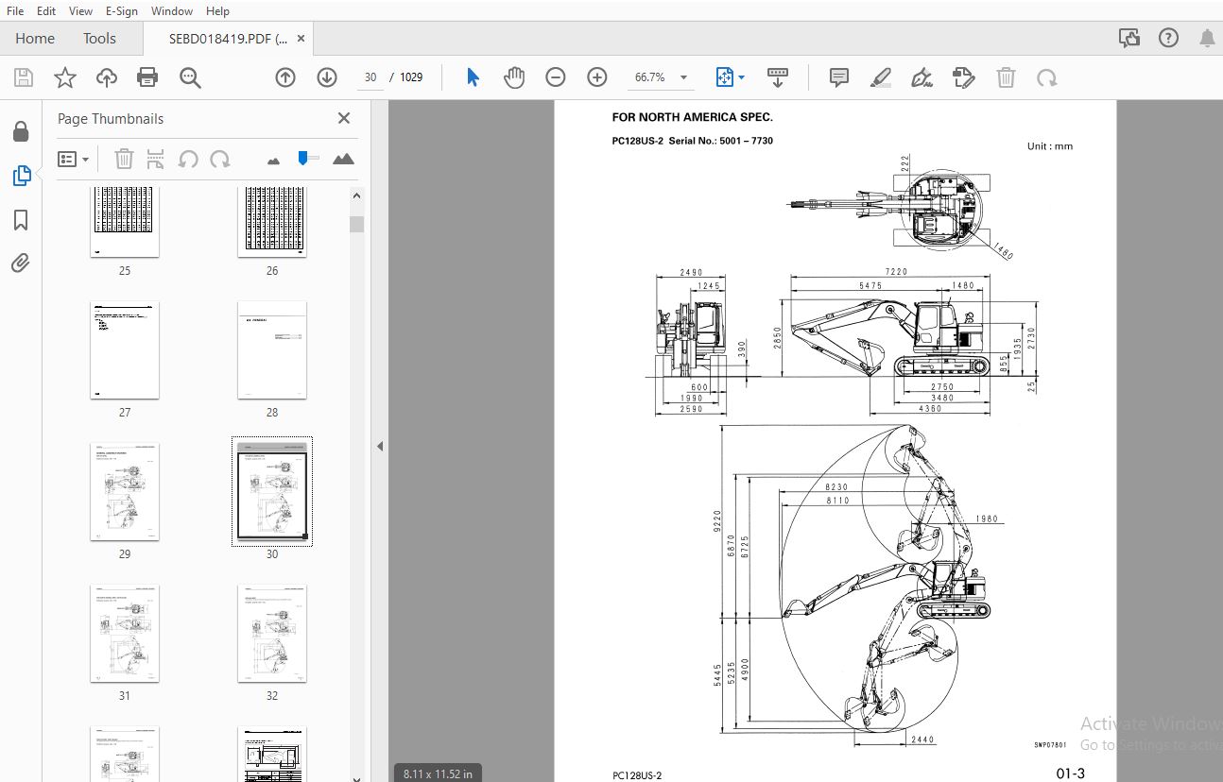Open notifications bell icon
This screenshot has width=1223, height=782.
click(x=1207, y=38)
